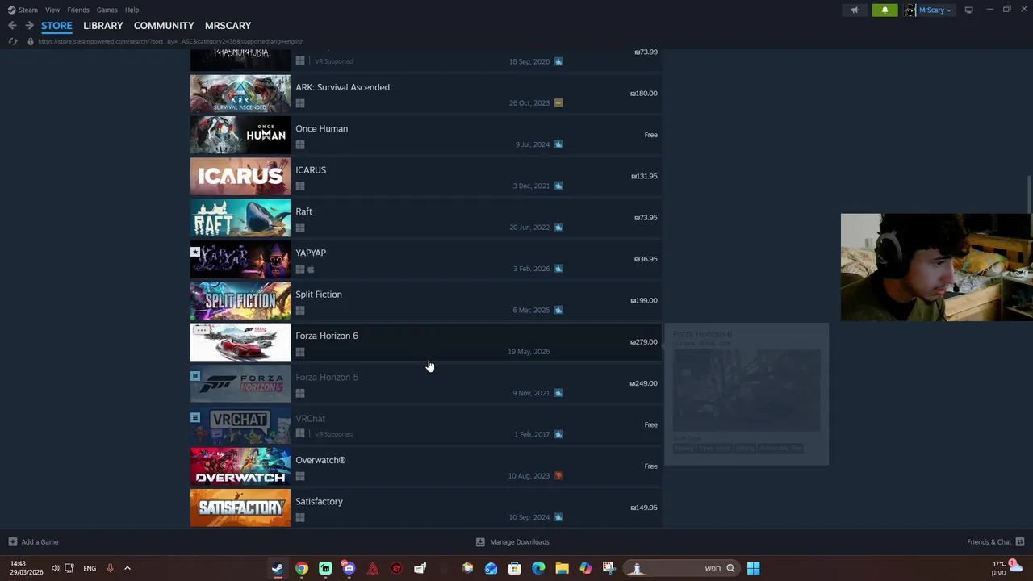Click the review icon in the Satisfactory row
1033x581 pixels.
click(x=558, y=517)
